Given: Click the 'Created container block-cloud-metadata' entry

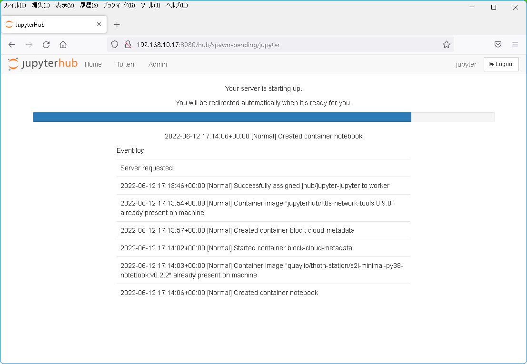Looking at the screenshot, I should (264, 230).
